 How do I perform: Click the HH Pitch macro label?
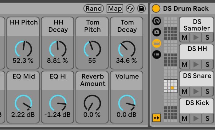pyautogui.click(x=24, y=22)
